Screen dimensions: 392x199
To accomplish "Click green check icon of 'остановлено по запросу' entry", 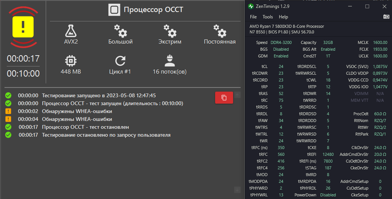I will 8,135.
